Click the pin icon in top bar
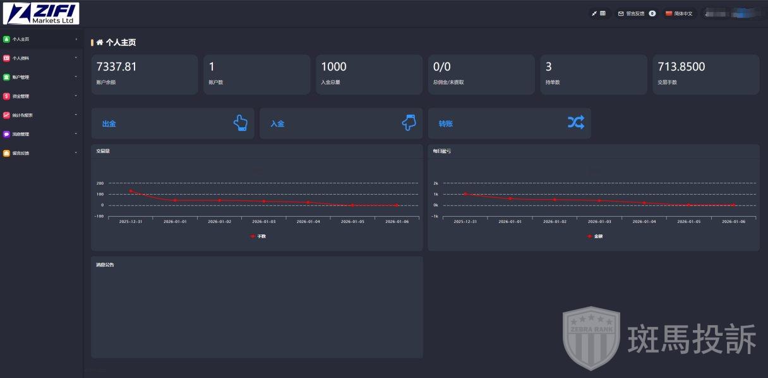Screen dimensions: 768x378 594,13
